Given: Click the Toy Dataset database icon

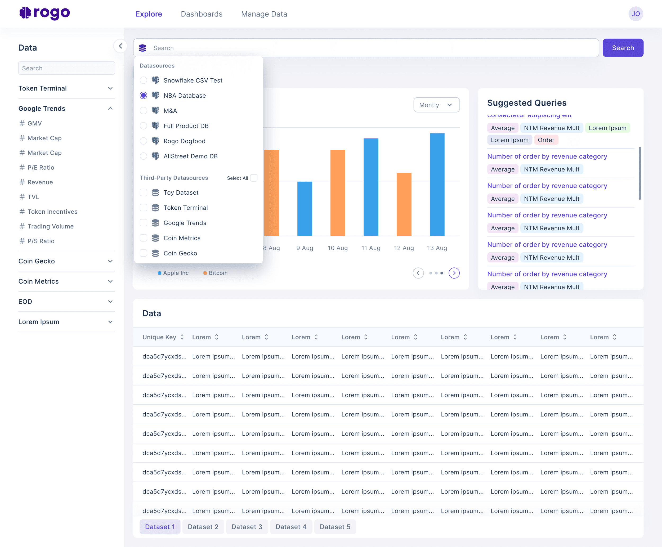Looking at the screenshot, I should pos(155,192).
